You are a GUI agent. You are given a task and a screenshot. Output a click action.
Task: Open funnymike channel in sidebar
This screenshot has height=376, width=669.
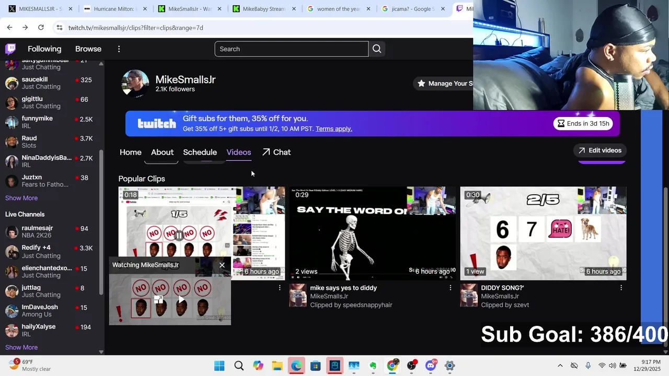[x=50, y=122]
